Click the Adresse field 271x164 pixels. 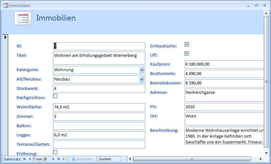click(224, 95)
